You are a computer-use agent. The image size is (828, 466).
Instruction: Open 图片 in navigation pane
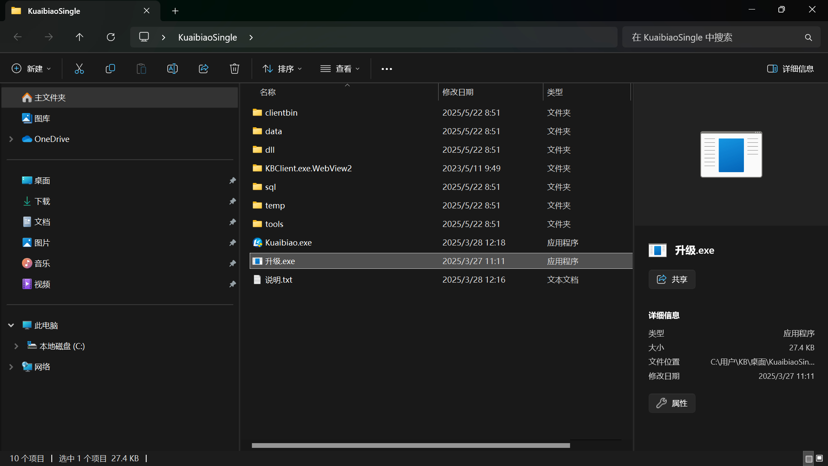tap(120, 242)
